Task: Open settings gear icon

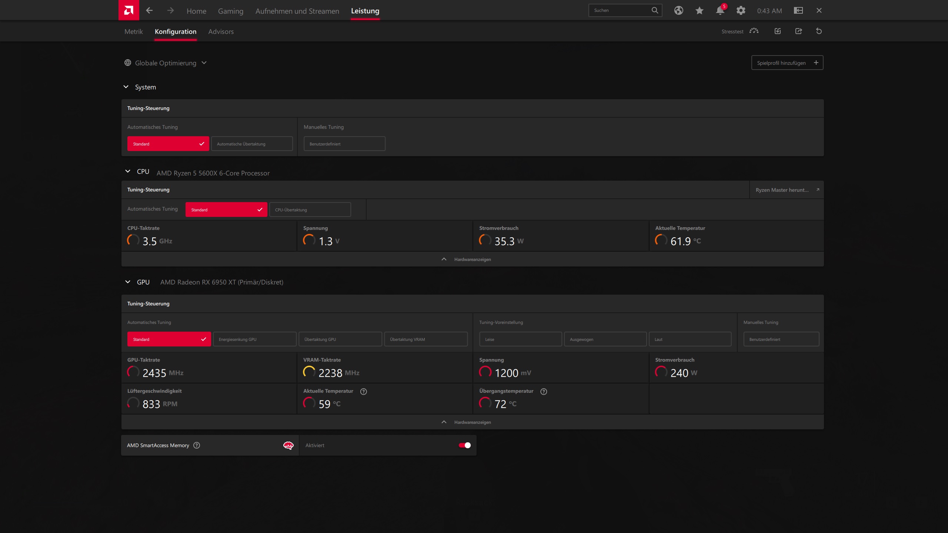Action: pyautogui.click(x=741, y=10)
